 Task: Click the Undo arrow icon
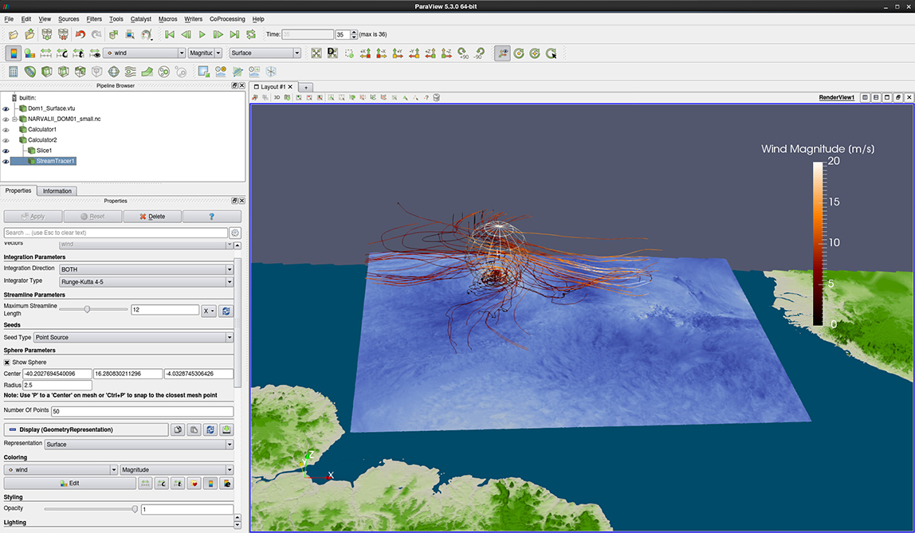click(x=80, y=34)
